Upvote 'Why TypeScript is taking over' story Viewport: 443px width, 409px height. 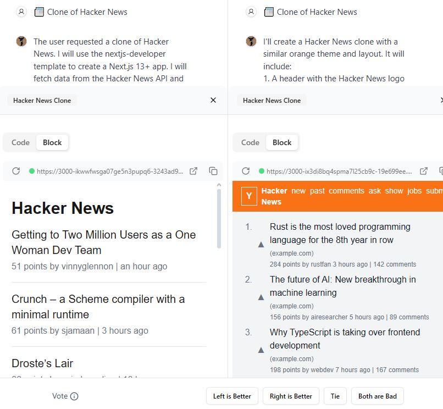click(261, 350)
